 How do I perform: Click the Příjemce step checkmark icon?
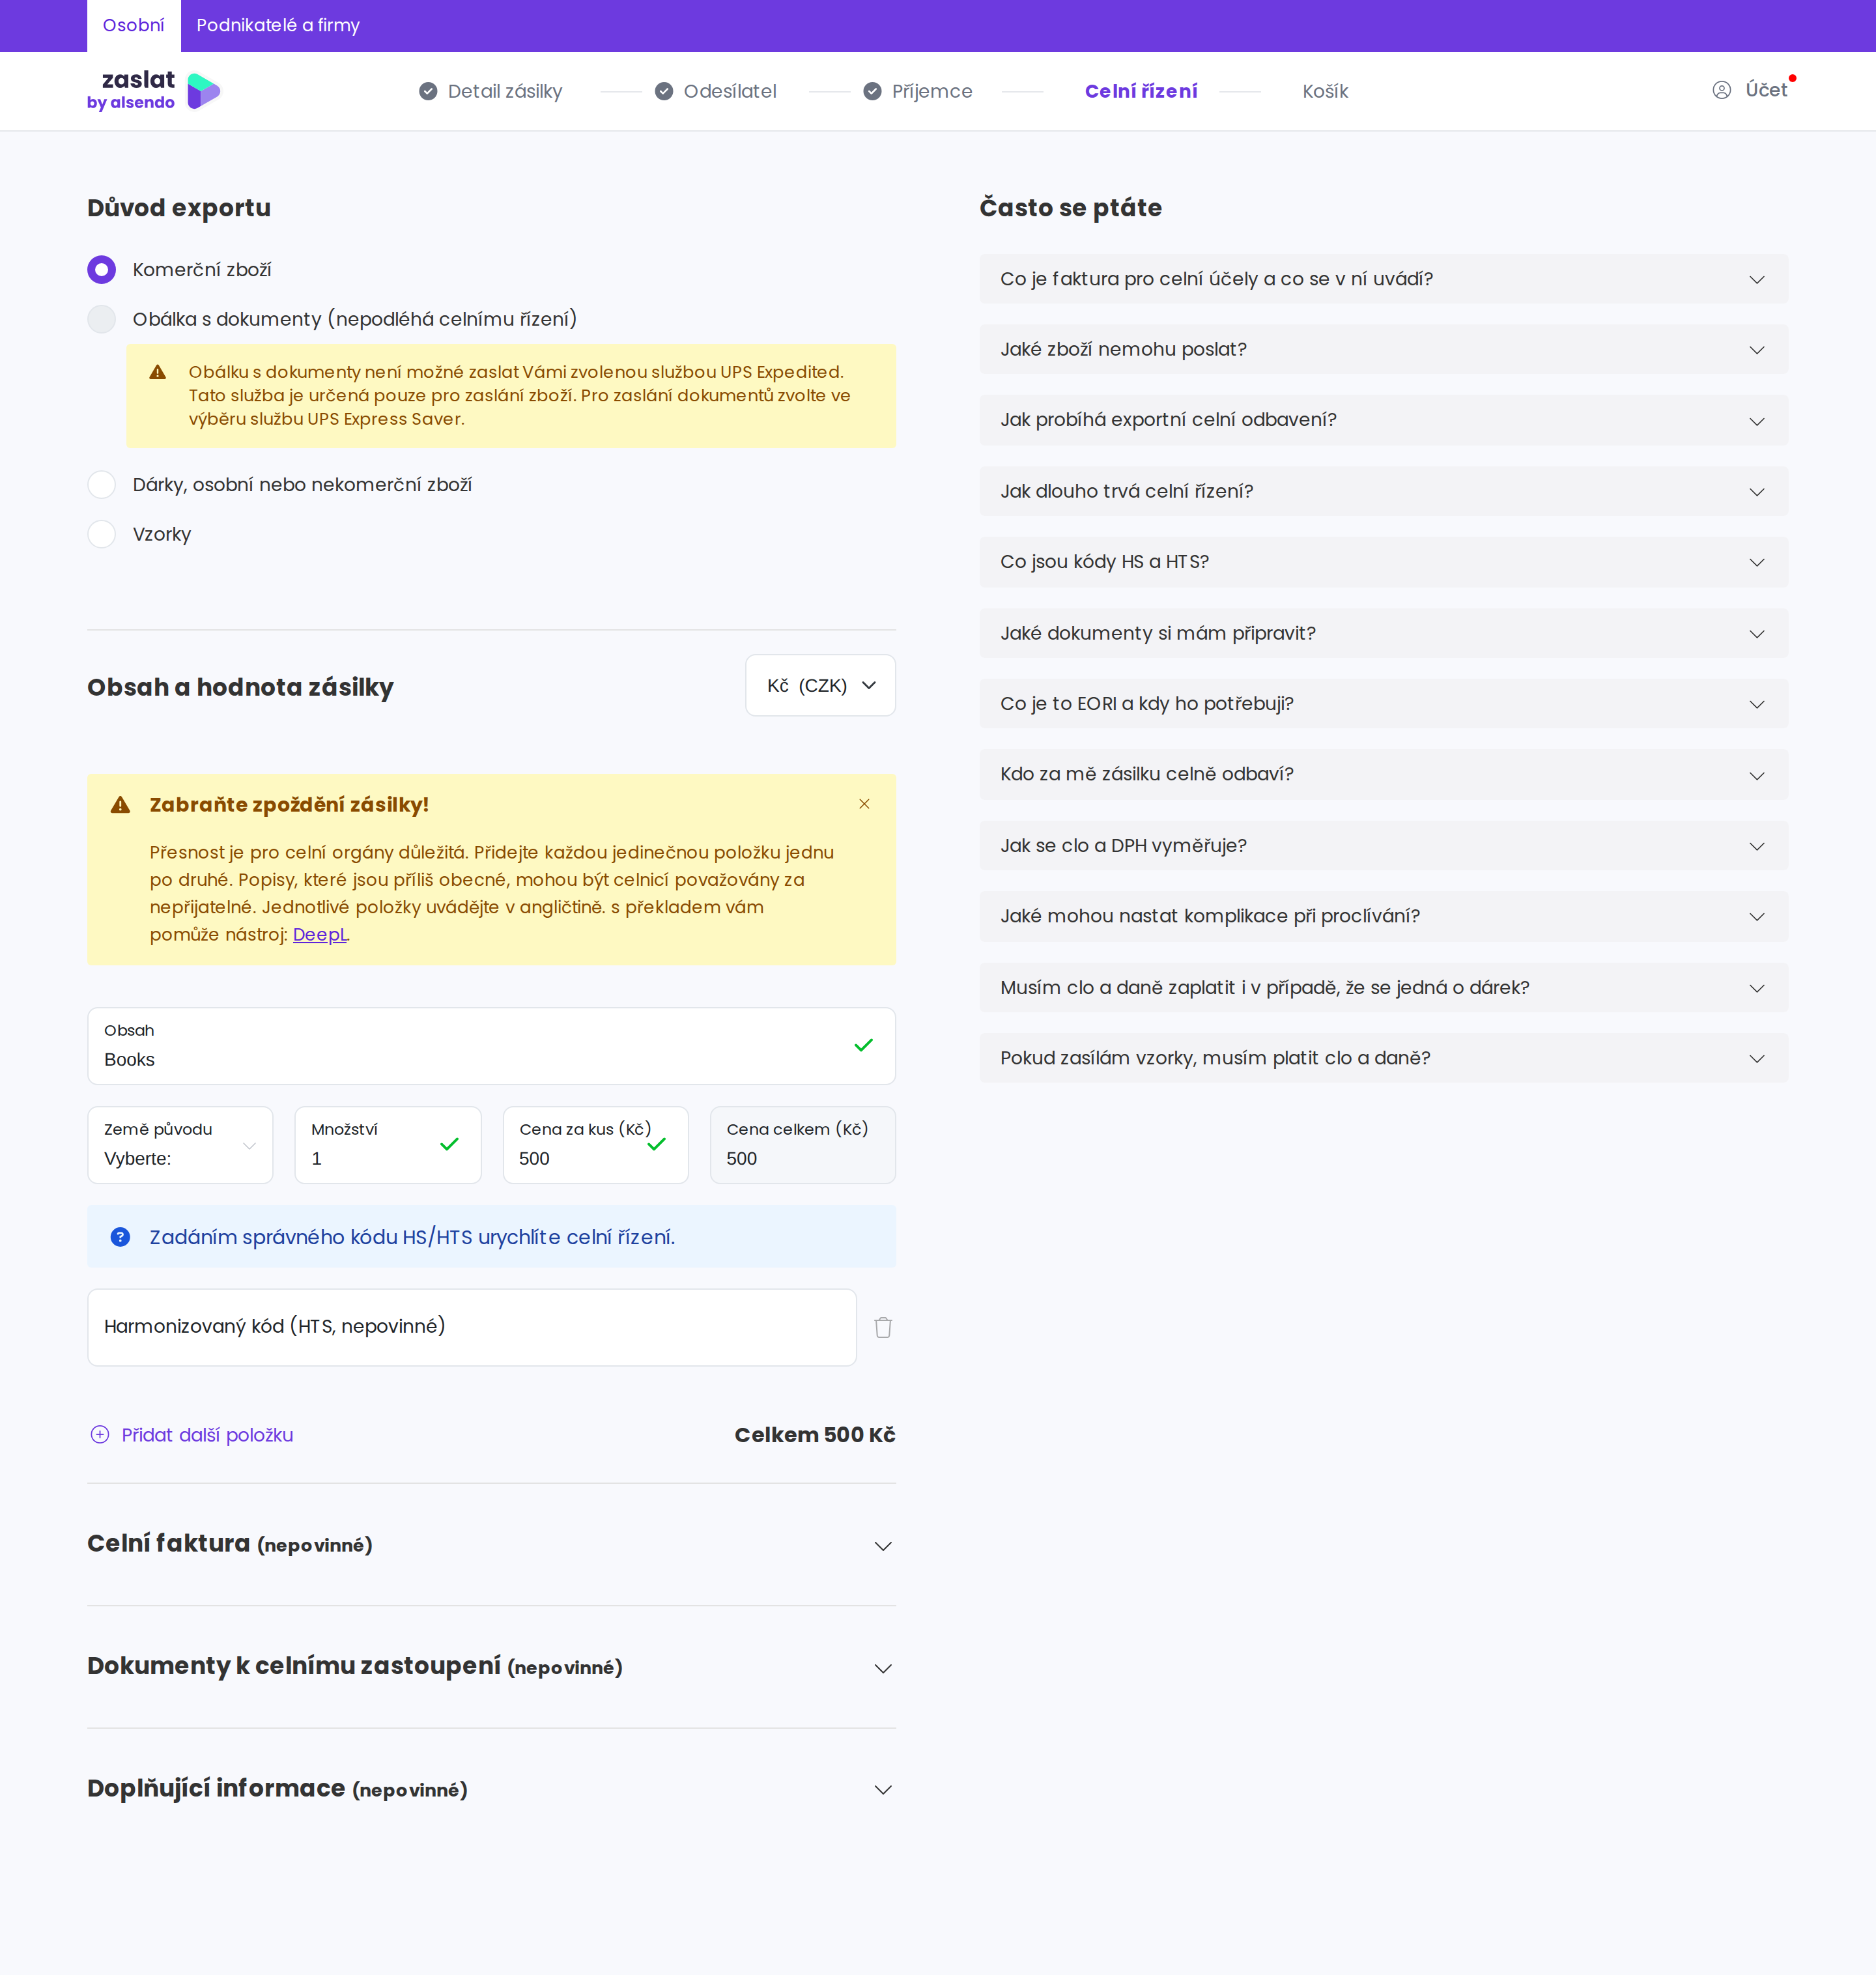click(872, 91)
